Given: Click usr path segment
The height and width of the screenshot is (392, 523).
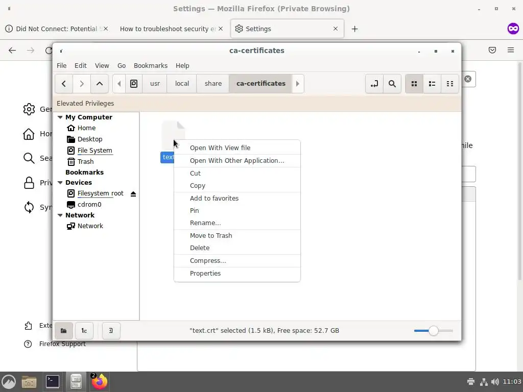Looking at the screenshot, I should 155,84.
